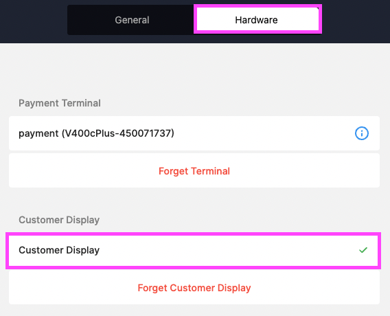Toggle the Customer Display selected check
This screenshot has height=316, width=390.
363,250
